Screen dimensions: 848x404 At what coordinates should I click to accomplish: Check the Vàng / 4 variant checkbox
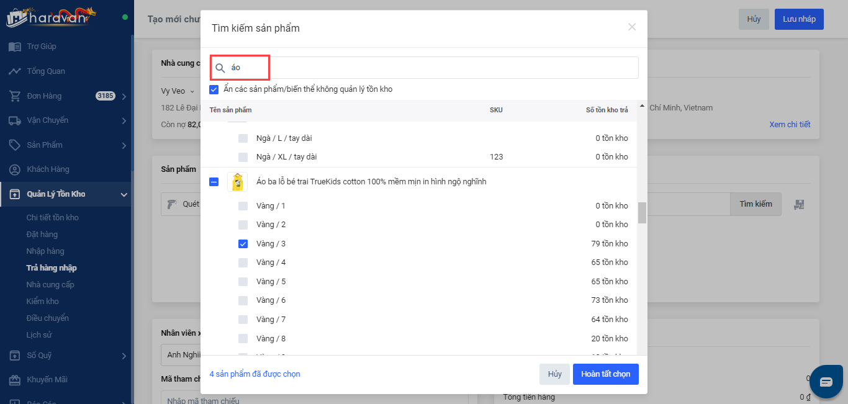(x=243, y=263)
